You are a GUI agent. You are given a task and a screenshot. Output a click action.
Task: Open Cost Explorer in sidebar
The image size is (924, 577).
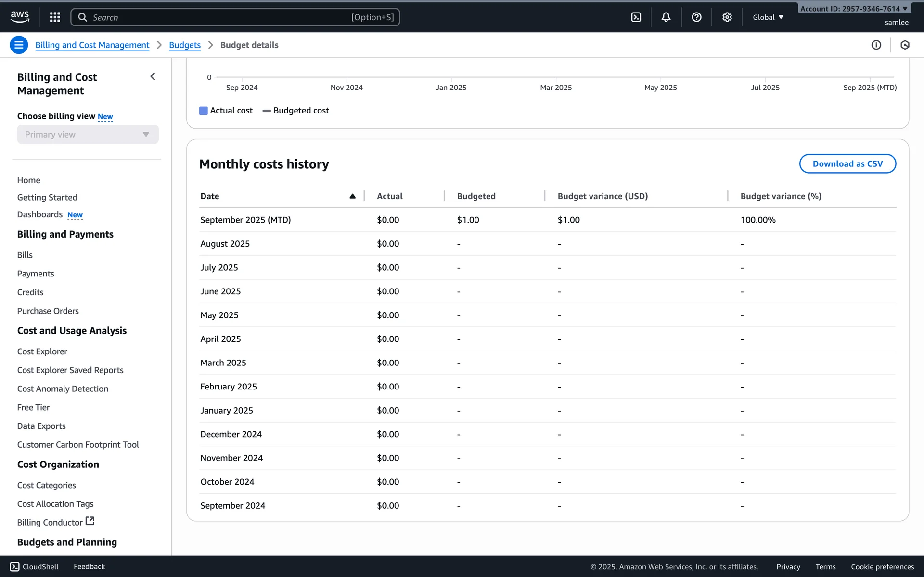(42, 351)
